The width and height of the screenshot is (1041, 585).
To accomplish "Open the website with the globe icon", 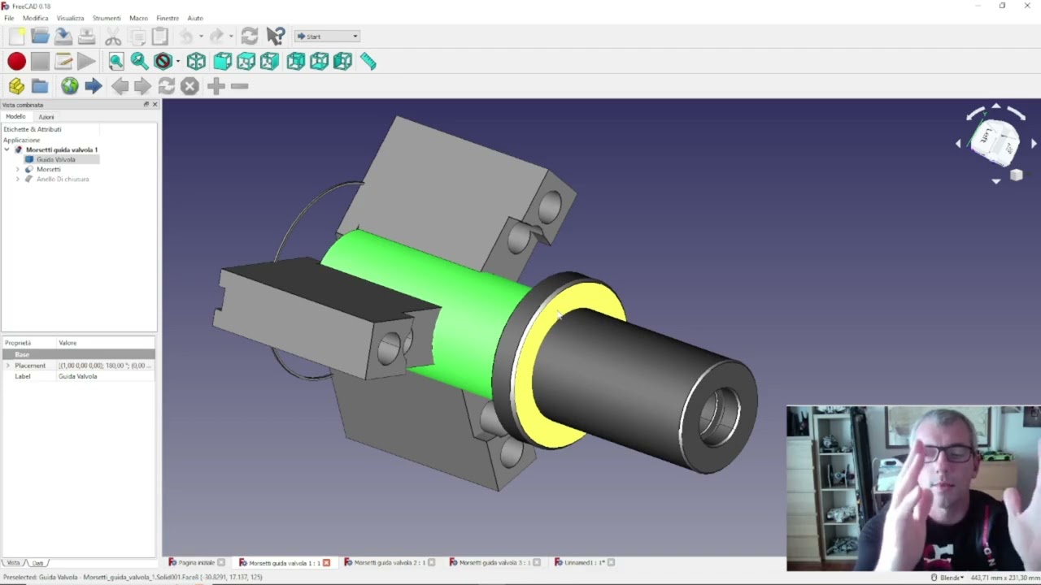I will click(x=70, y=86).
